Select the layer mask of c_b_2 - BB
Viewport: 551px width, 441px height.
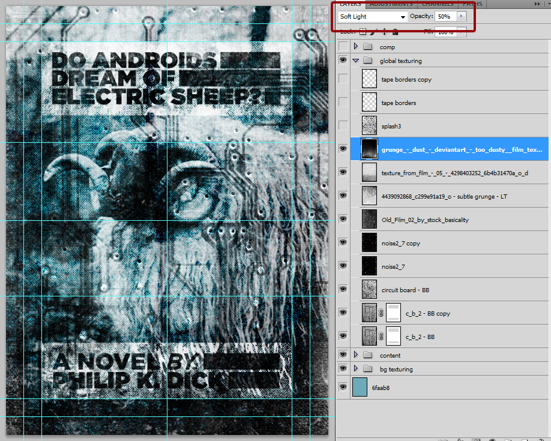(x=393, y=336)
